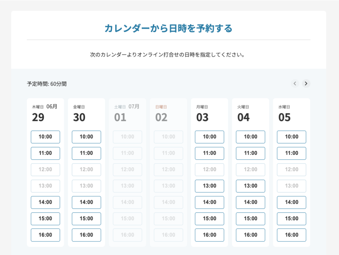
Task: Select the 10:00 slot on Friday June 30
Action: (x=86, y=137)
